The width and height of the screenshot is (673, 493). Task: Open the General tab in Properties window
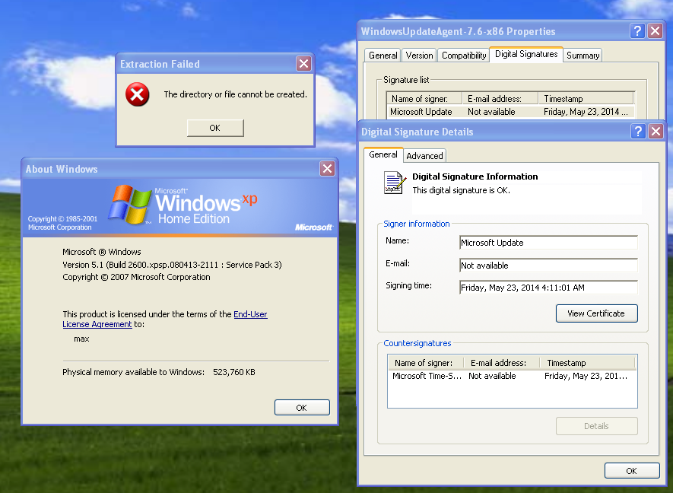(383, 56)
